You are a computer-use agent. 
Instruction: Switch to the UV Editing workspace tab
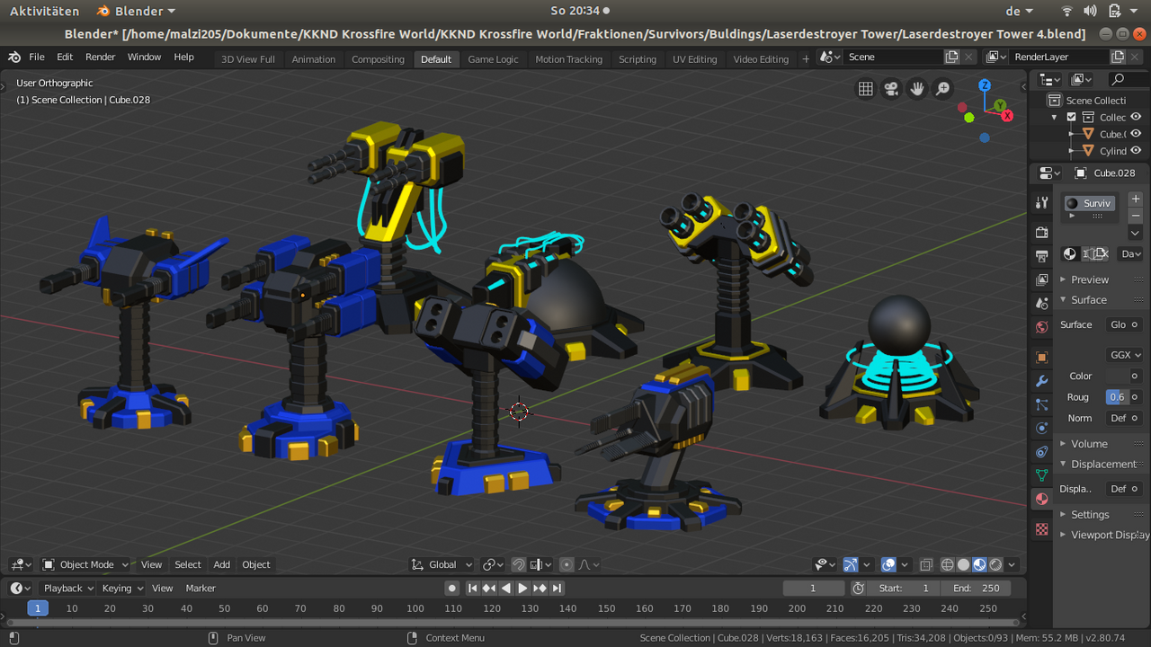pos(695,59)
